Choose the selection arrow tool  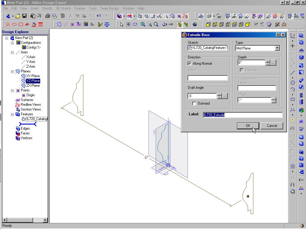point(122,24)
